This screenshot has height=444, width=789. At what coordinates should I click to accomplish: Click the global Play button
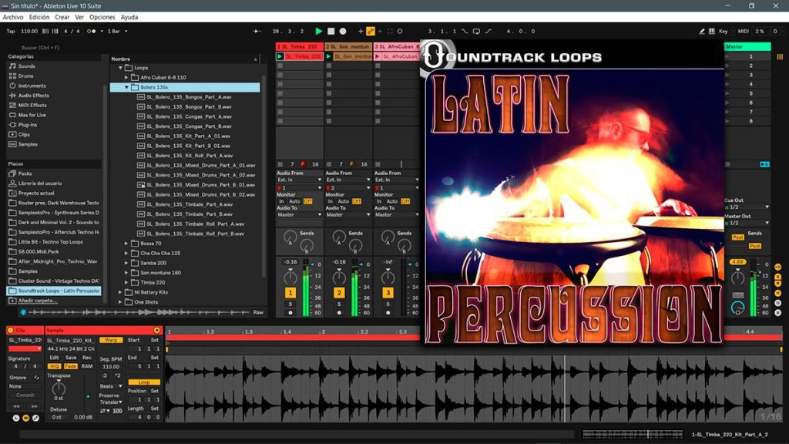319,32
